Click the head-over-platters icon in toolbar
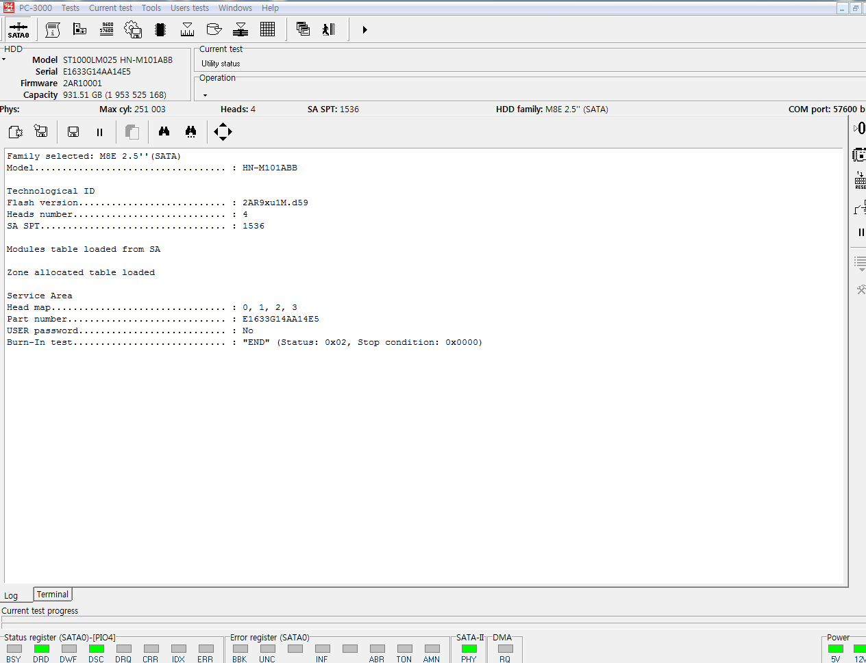 (x=240, y=29)
